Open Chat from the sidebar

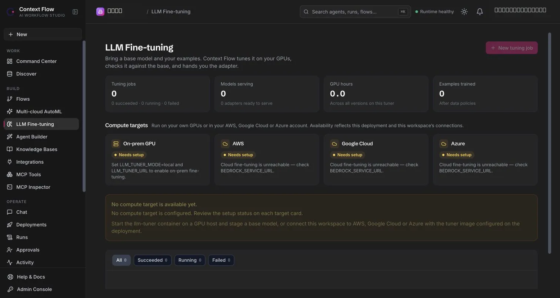coord(41,212)
